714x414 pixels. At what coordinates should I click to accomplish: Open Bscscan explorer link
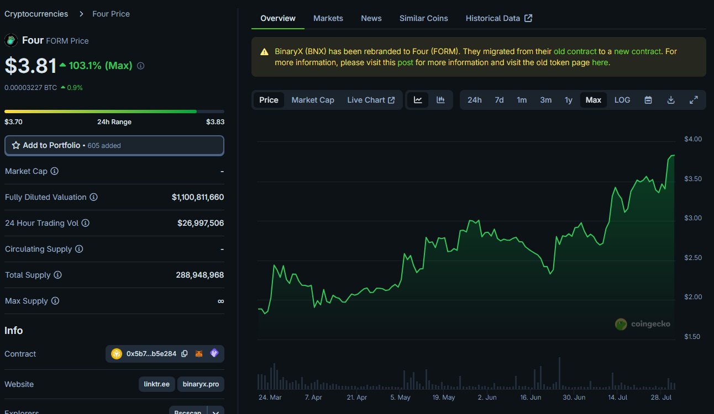[x=188, y=412]
